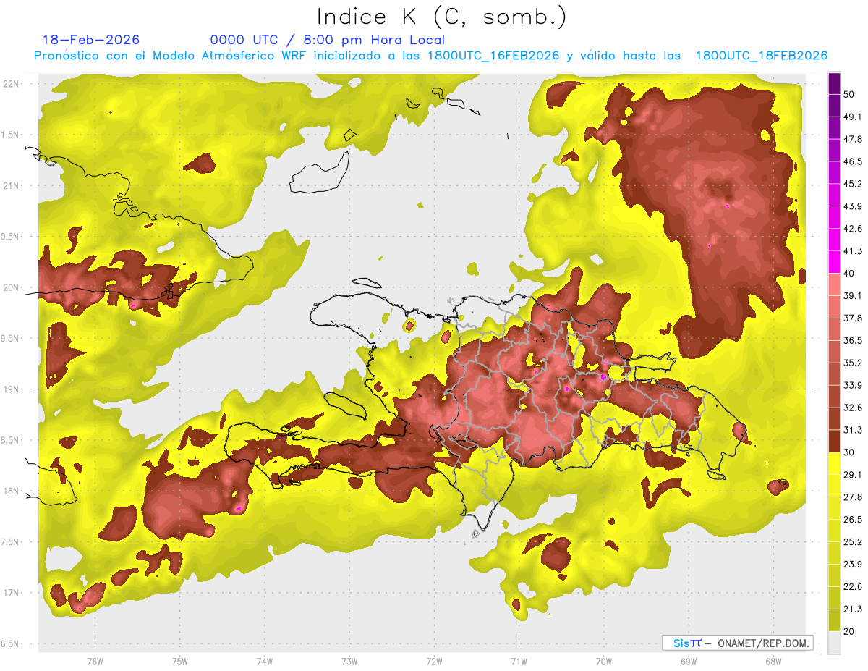Click the legend value "35.2"
The width and height of the screenshot is (868, 671).
(853, 363)
